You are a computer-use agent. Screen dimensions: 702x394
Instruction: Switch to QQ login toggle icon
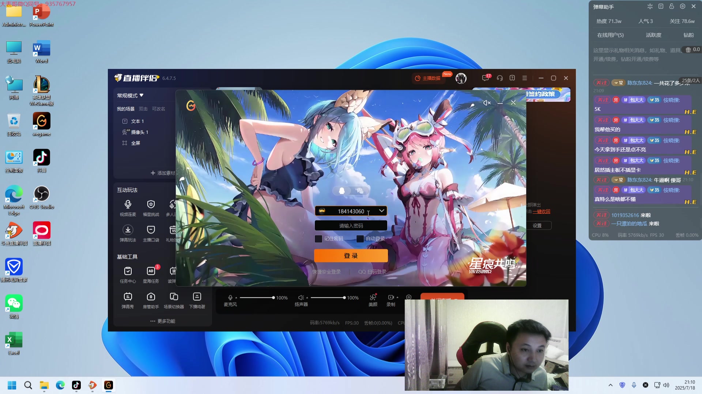click(342, 191)
